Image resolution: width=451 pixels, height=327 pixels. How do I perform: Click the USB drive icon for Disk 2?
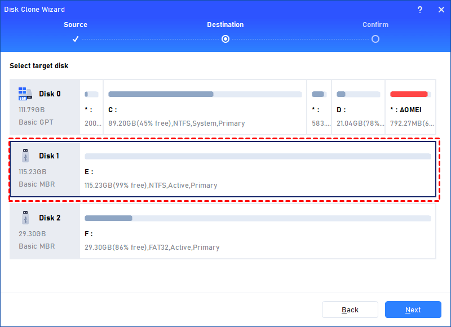24,218
